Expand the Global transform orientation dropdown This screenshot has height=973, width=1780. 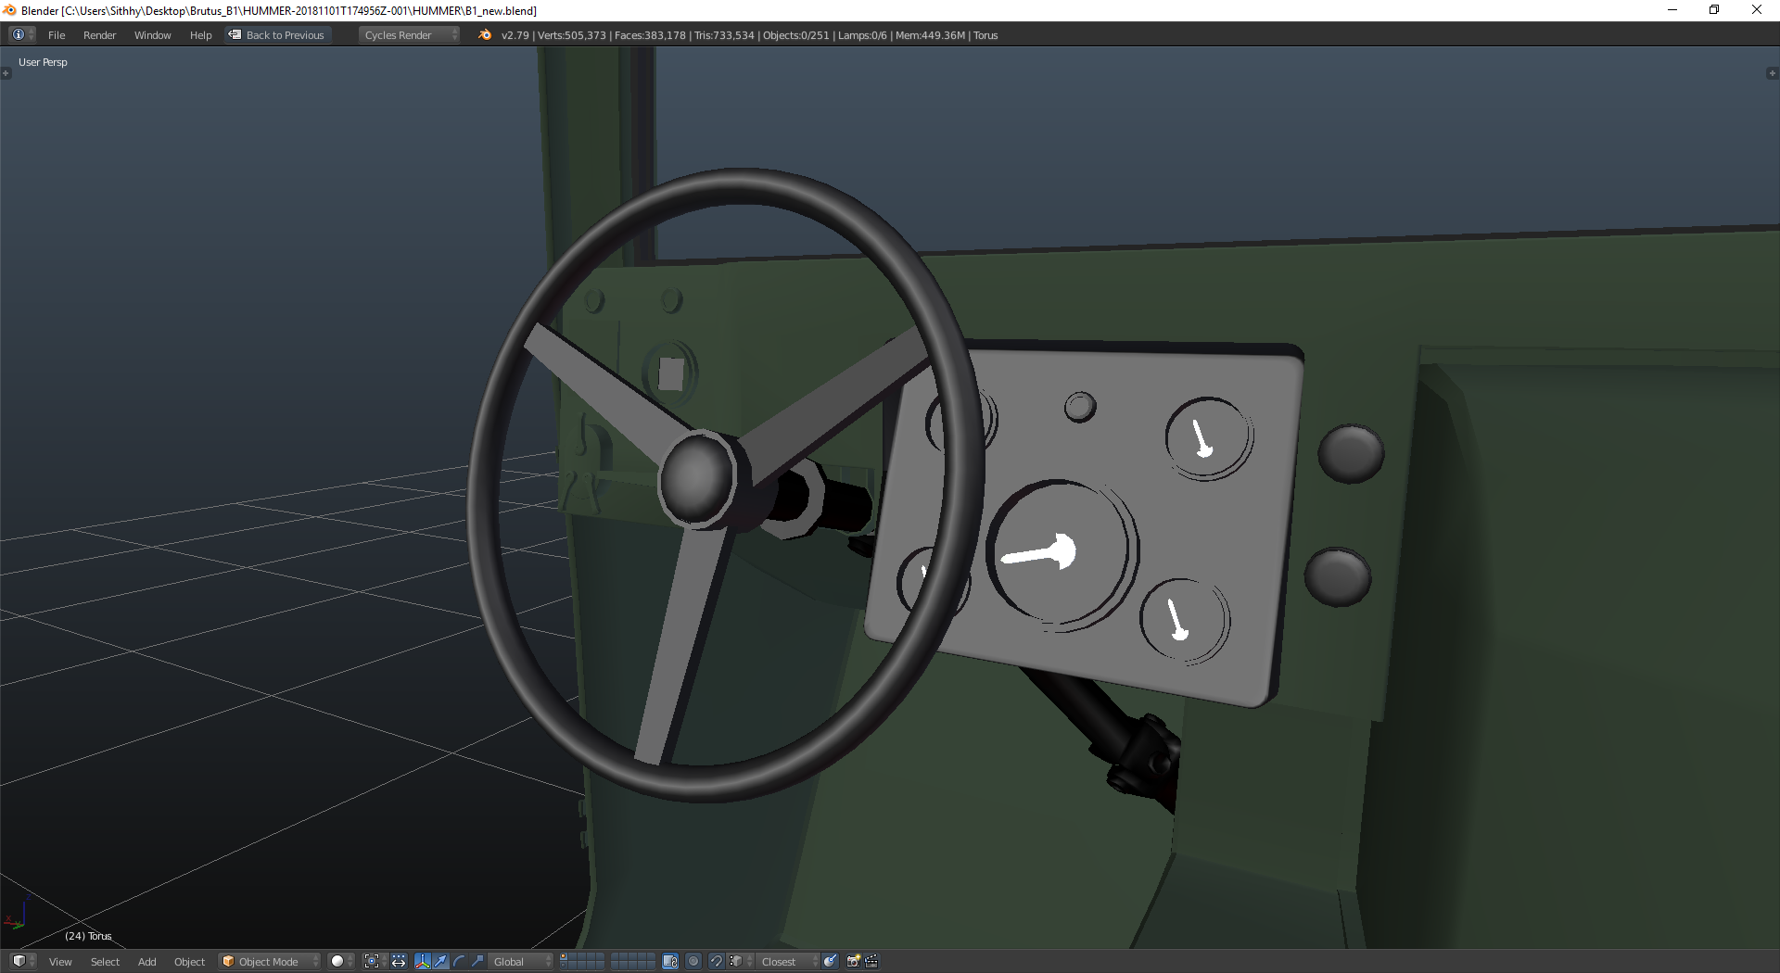pos(520,961)
